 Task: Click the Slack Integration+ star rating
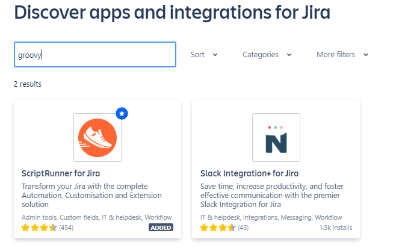click(218, 228)
